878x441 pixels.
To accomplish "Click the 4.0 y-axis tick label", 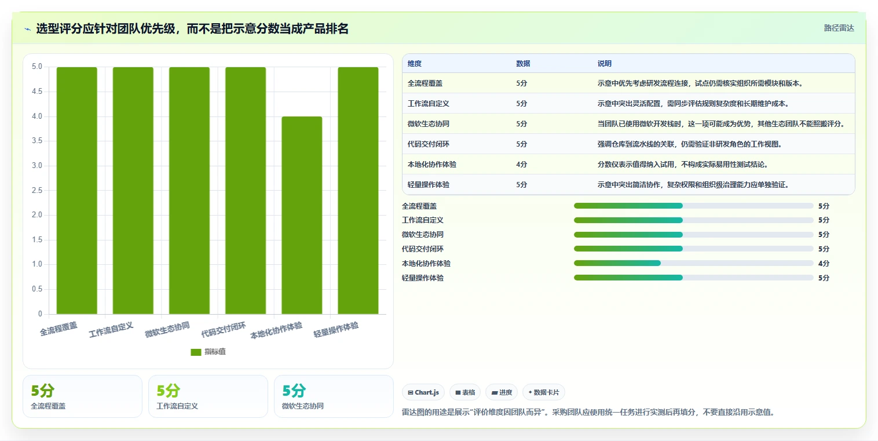I will [x=37, y=116].
